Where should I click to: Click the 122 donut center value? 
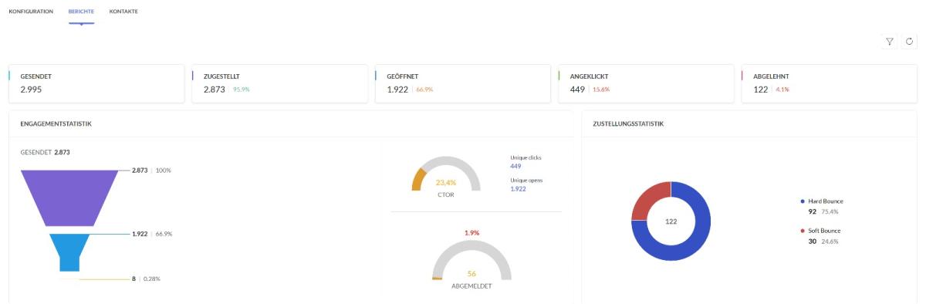tap(671, 221)
